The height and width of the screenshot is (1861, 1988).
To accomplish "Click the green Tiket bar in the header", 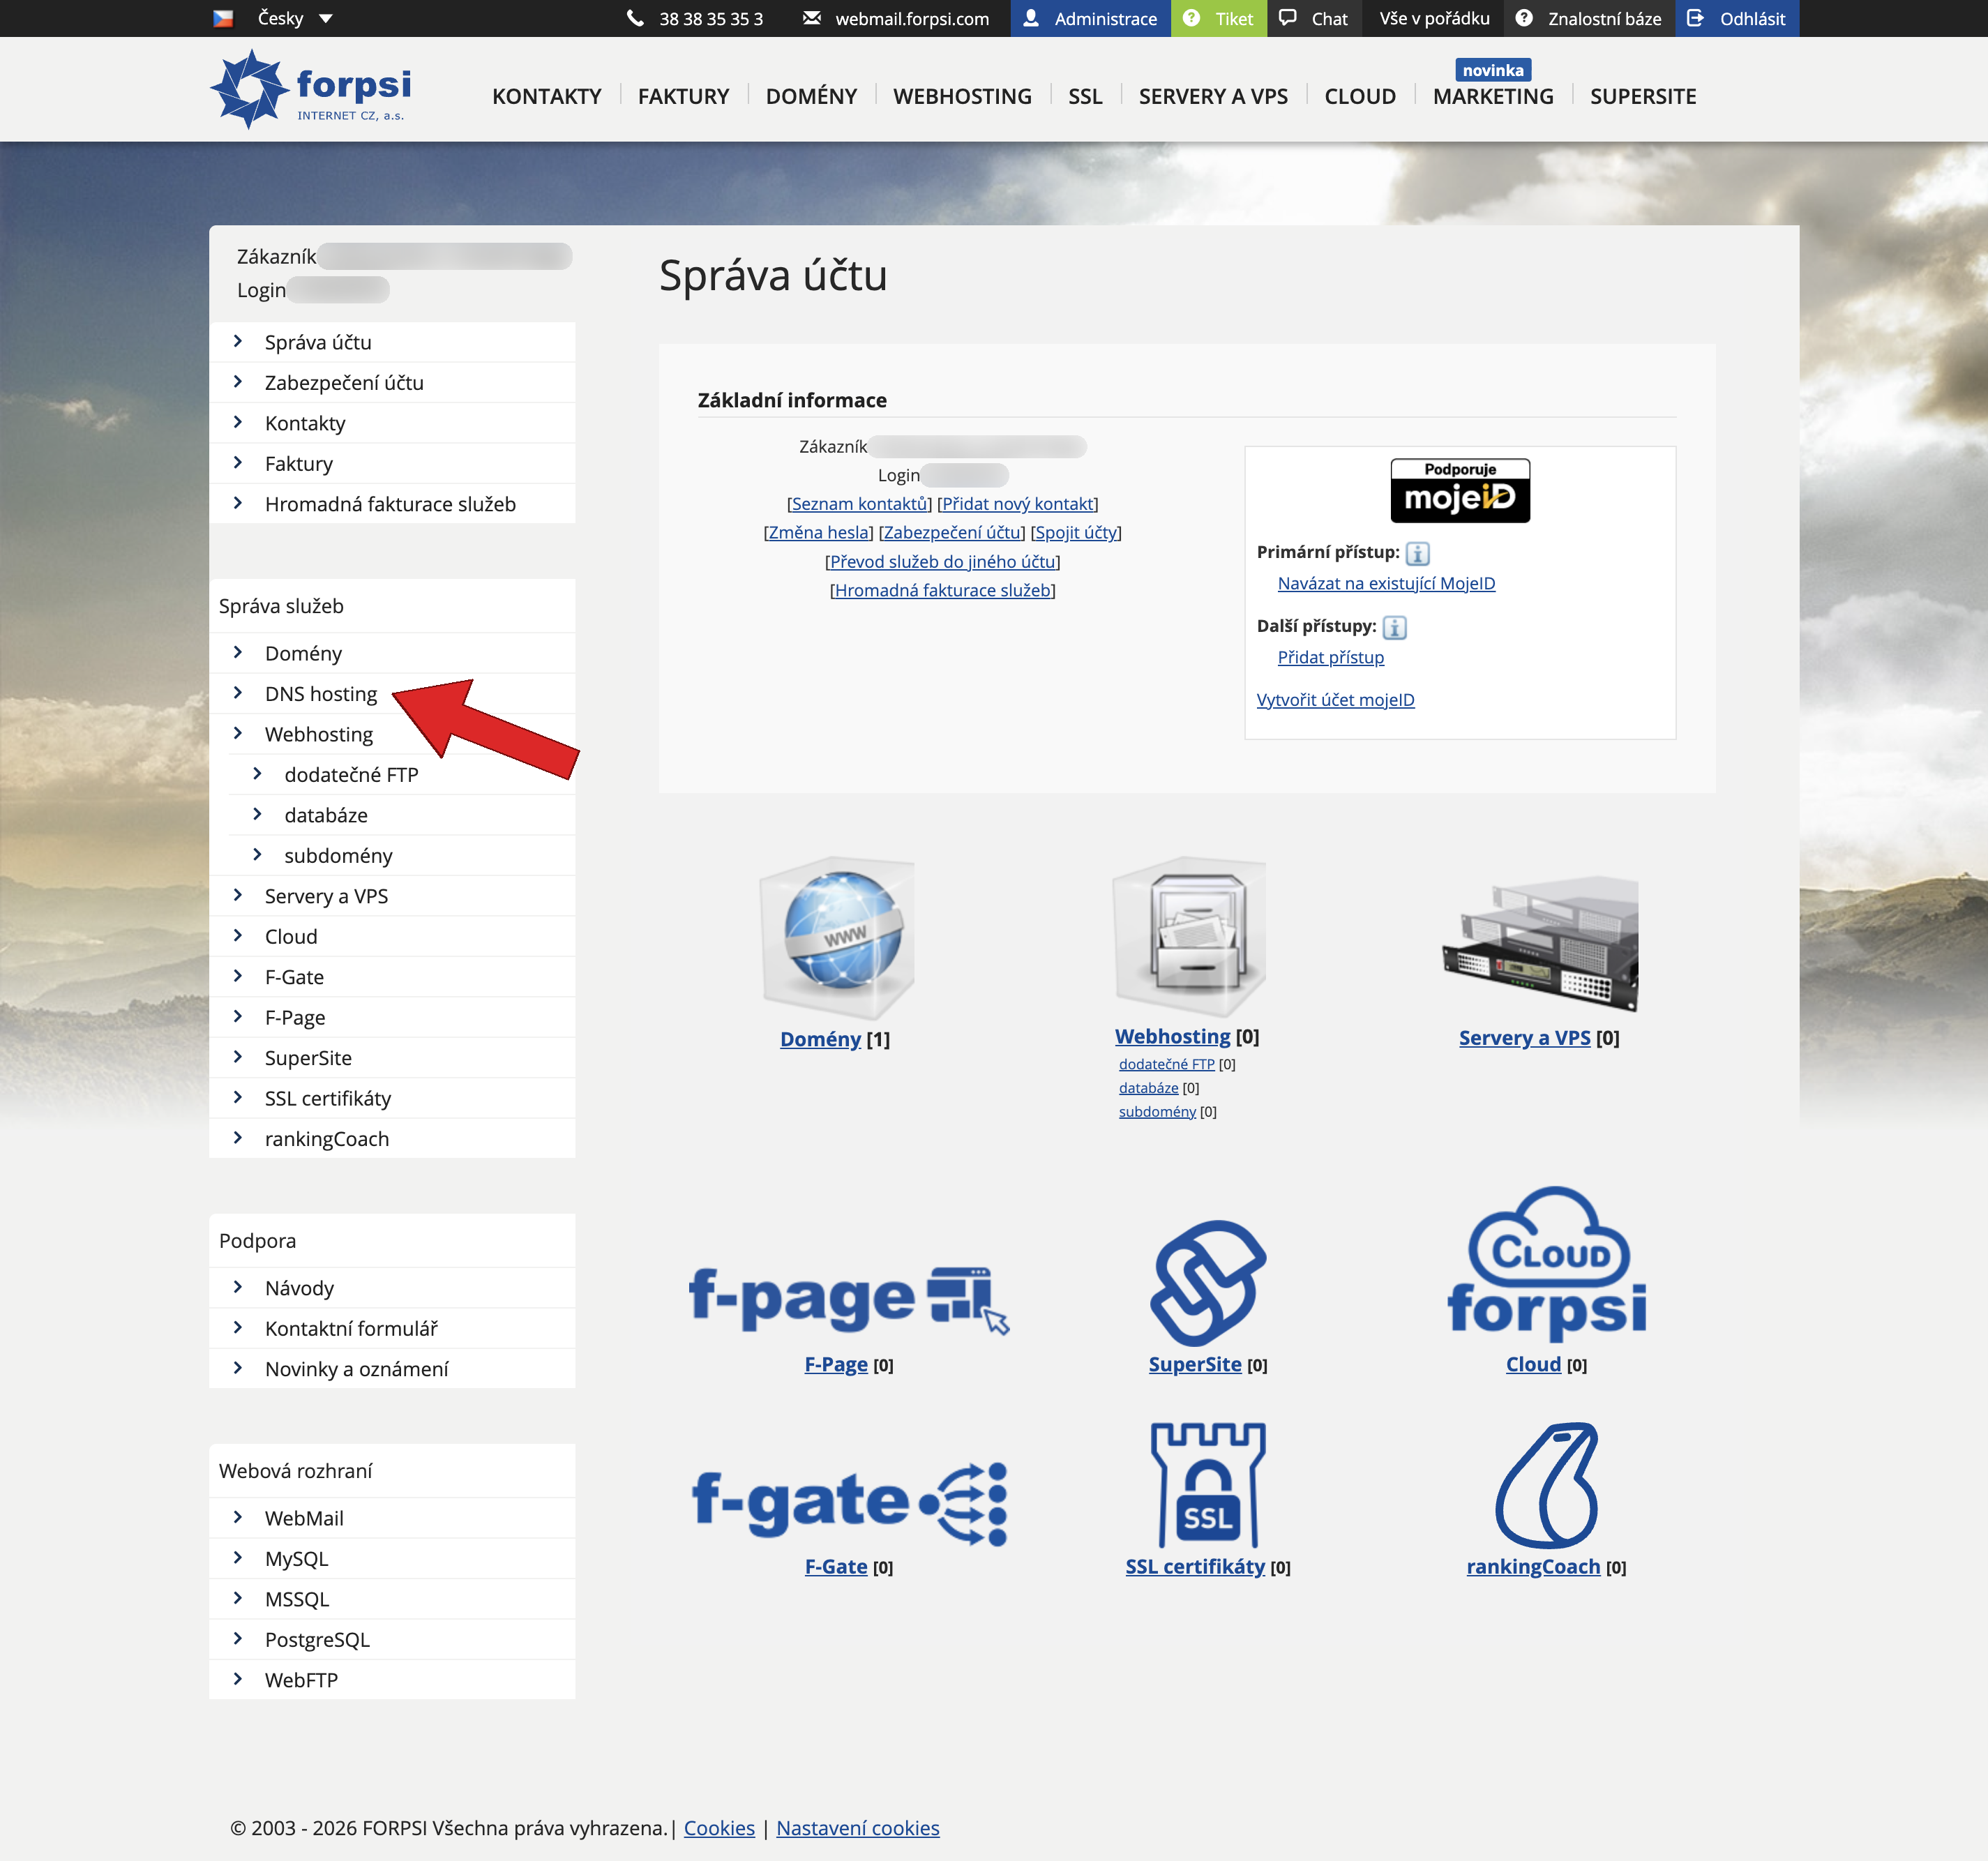I will 1219,17.
